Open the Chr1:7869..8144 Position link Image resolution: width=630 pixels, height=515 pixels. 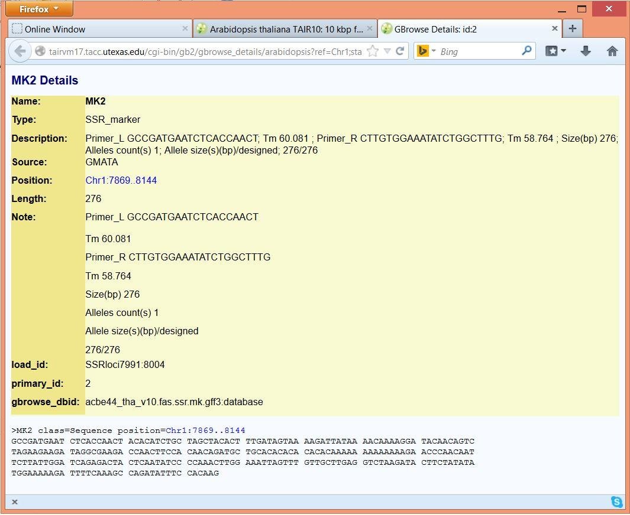point(121,181)
